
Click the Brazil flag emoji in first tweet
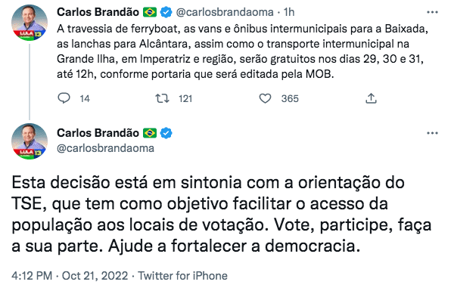click(x=150, y=12)
